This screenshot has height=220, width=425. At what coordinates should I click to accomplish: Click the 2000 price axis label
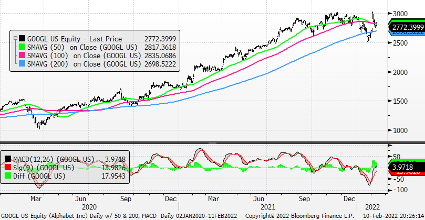coord(400,72)
